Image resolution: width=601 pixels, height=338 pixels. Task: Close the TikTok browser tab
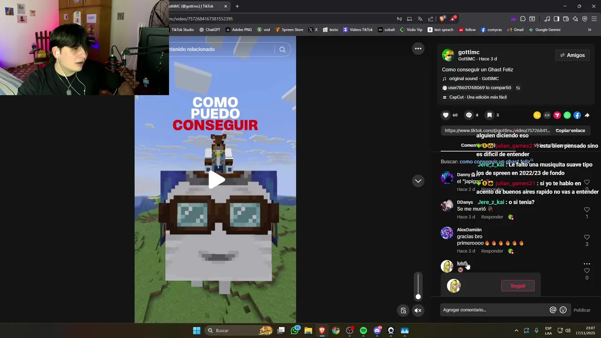coord(225,6)
